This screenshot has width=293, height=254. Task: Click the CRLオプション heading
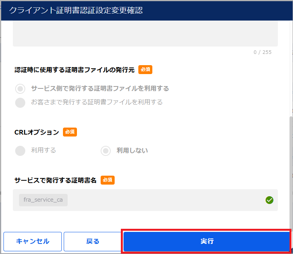coord(37,132)
